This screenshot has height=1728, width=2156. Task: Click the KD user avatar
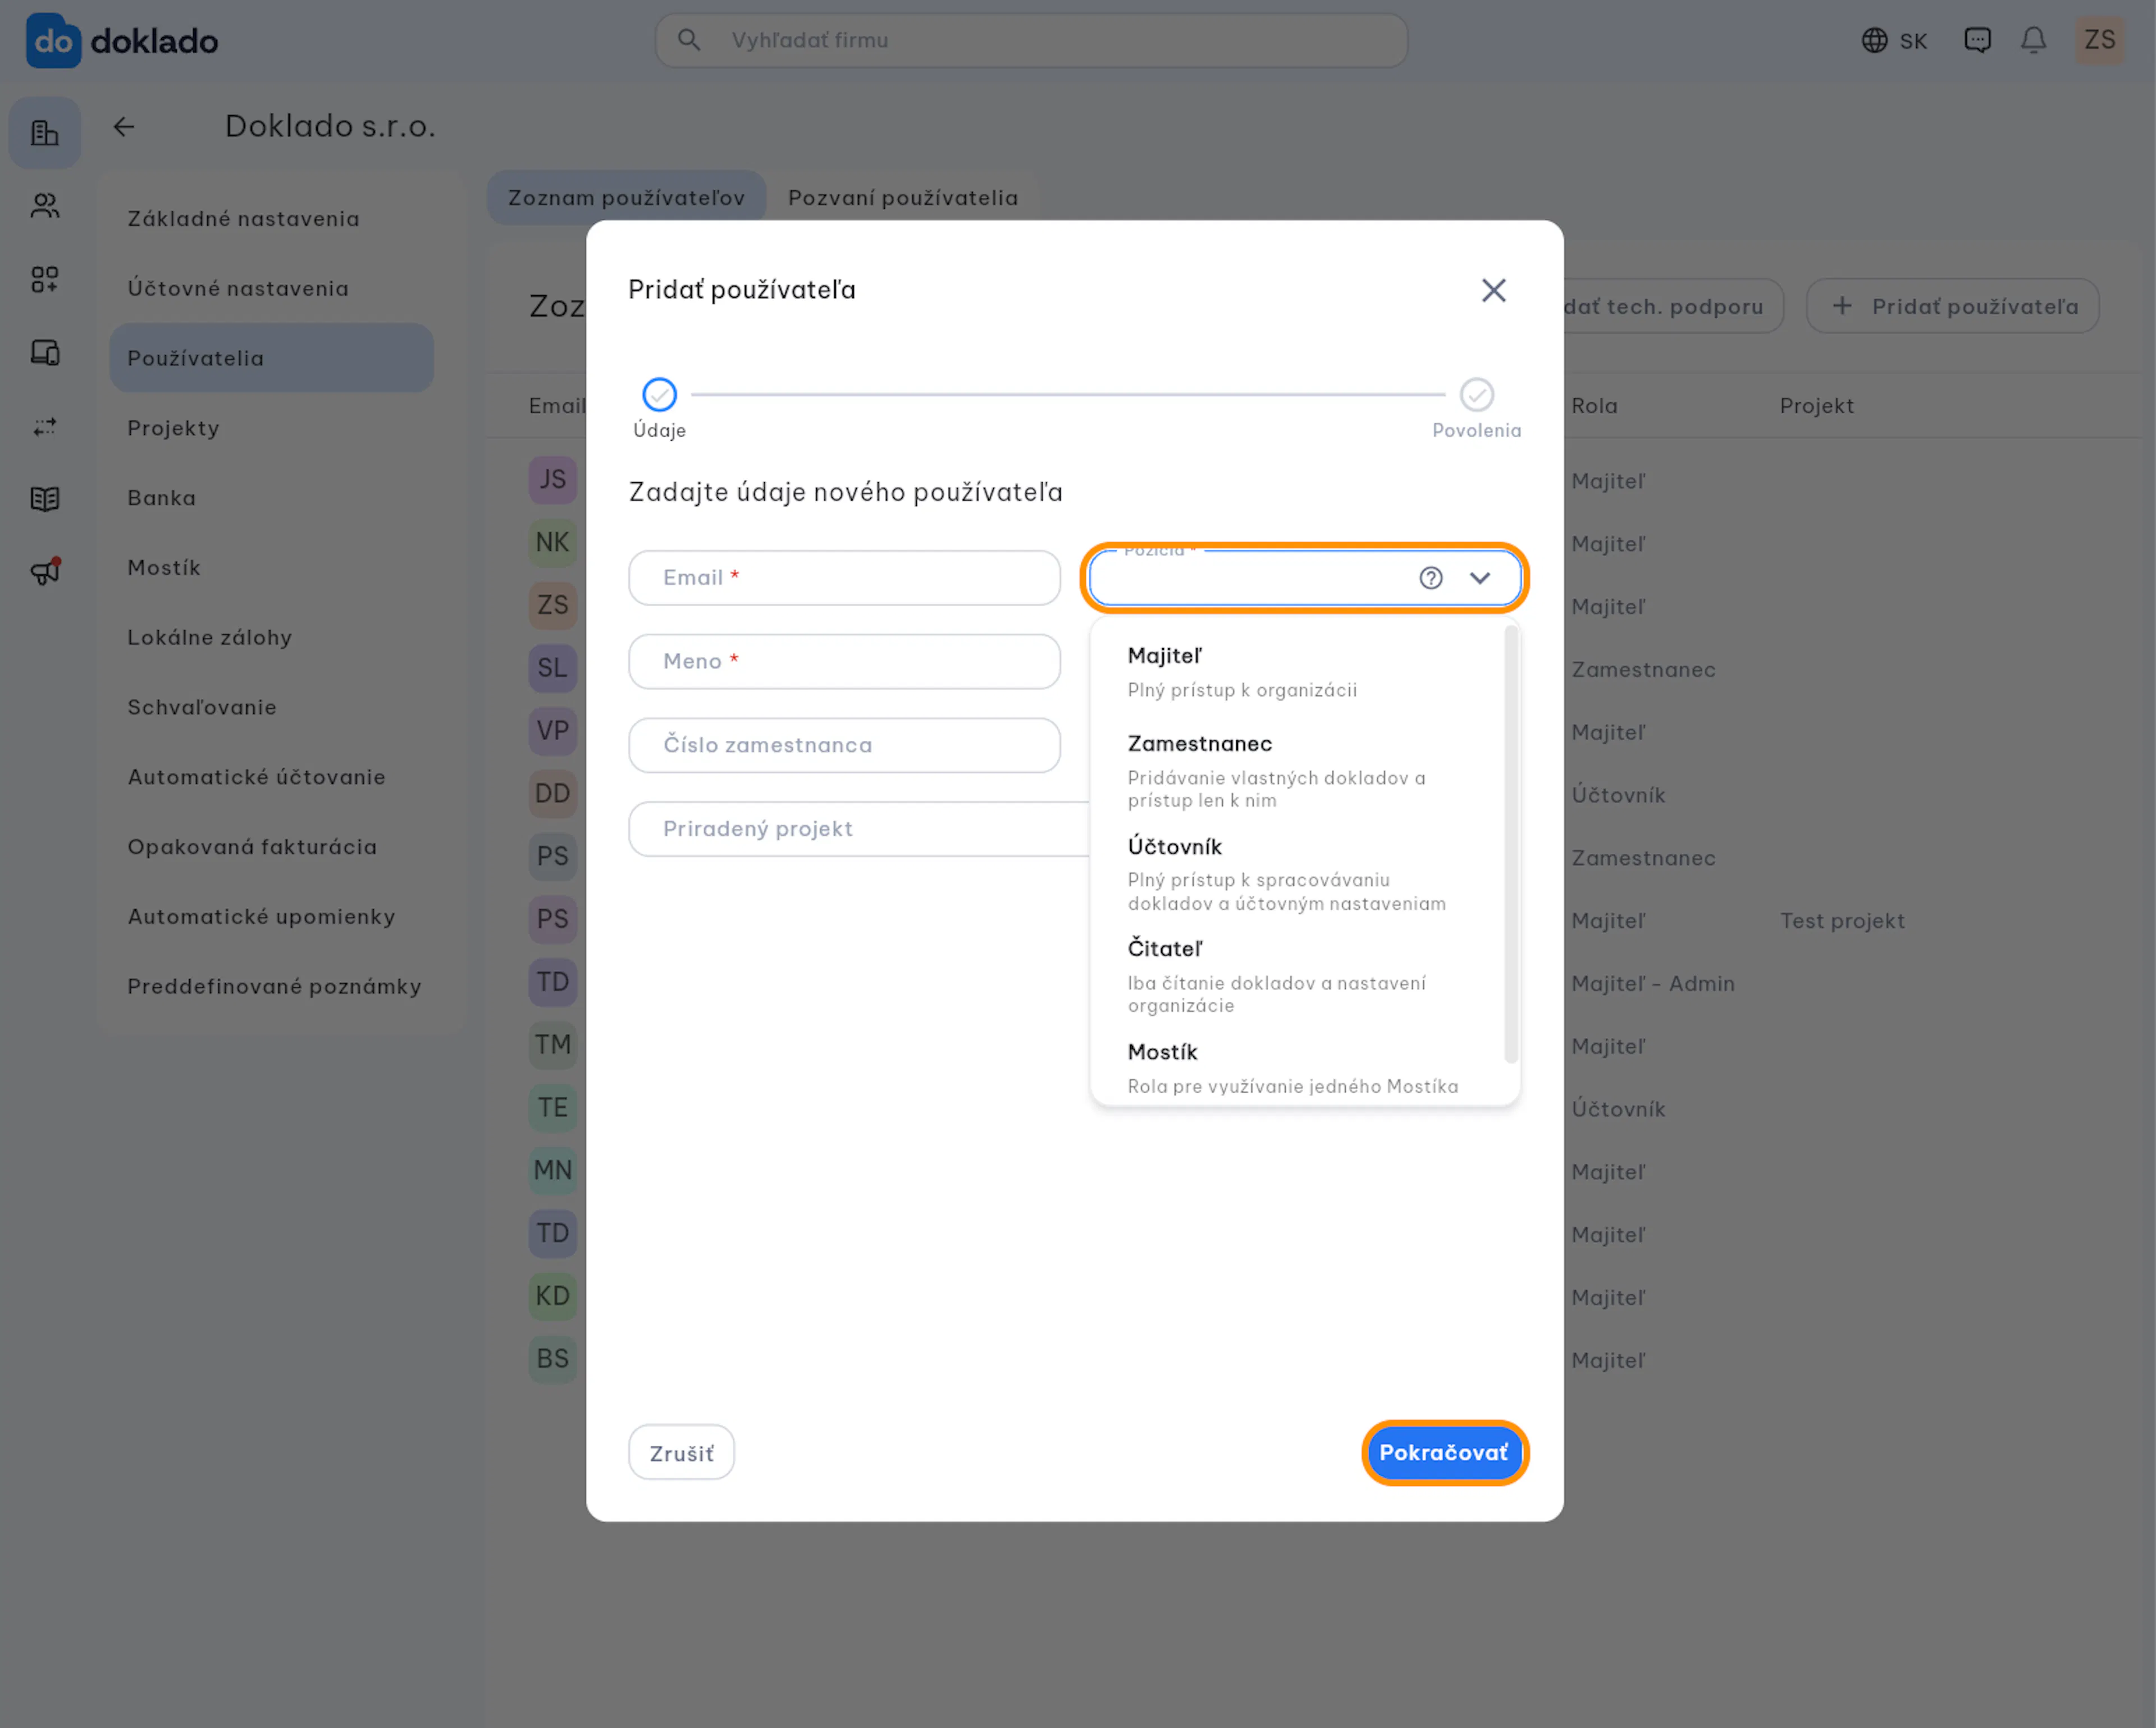pos(552,1296)
